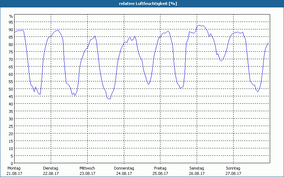Click the % unit label above the axis
The height and width of the screenshot is (177, 284).
pos(11,16)
